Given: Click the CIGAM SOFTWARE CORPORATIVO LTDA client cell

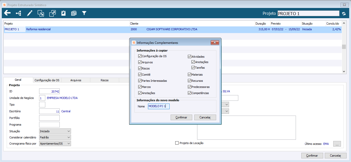Looking at the screenshot, I should point(172,29).
